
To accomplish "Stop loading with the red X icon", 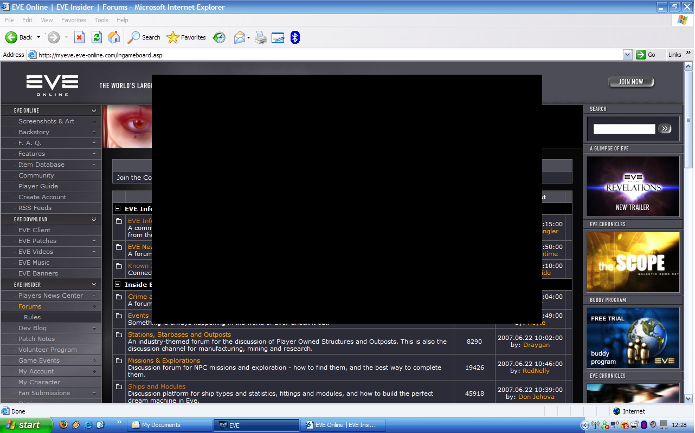I will [79, 37].
